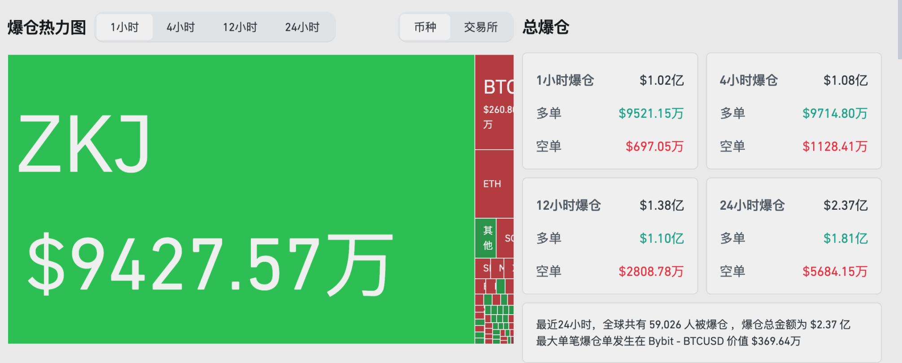Click the red 空单 $697.05万 value
The image size is (902, 363).
click(654, 147)
